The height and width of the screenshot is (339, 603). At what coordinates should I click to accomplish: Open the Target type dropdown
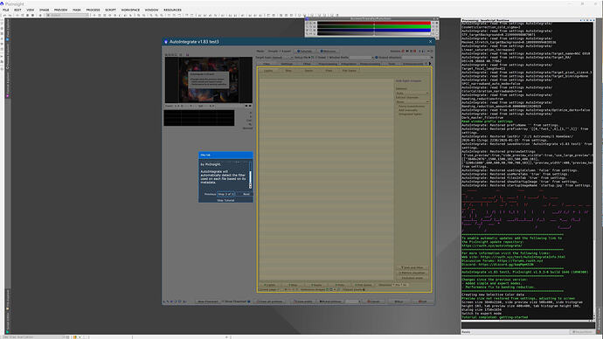click(288, 58)
